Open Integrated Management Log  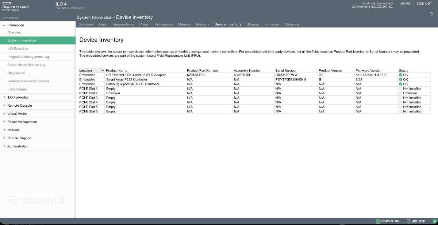(28, 57)
